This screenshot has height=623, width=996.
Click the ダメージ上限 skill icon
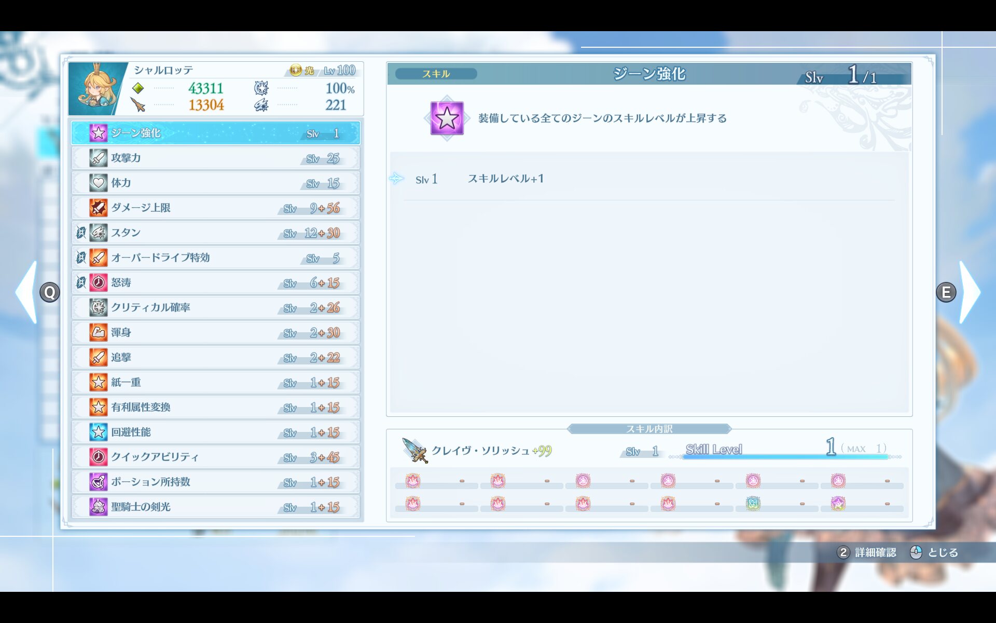(x=98, y=208)
